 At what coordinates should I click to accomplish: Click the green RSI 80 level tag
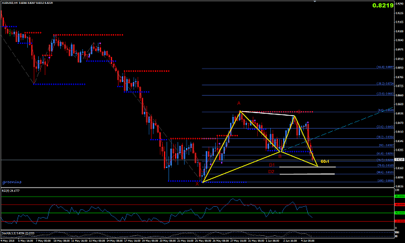(x=400, y=196)
